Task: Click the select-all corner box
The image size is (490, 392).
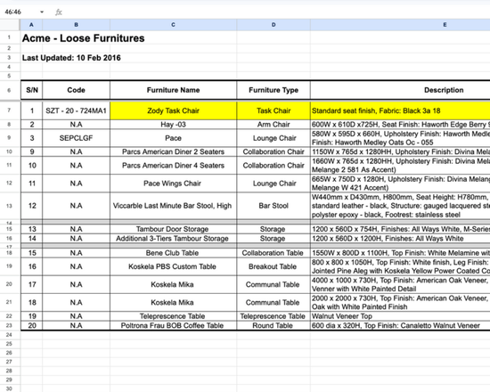Action: 10,25
